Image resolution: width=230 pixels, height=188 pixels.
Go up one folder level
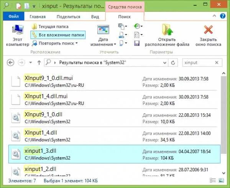point(39,63)
